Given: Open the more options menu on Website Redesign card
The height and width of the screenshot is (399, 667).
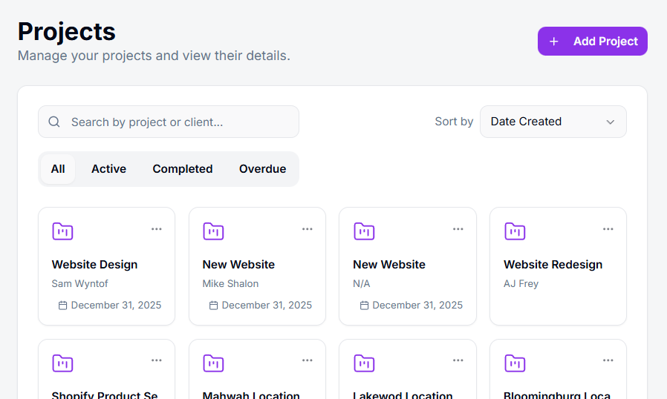Looking at the screenshot, I should pyautogui.click(x=608, y=229).
